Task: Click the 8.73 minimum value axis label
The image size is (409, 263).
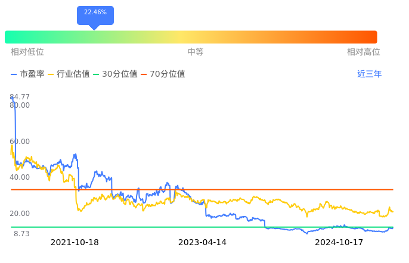Action: point(21,234)
